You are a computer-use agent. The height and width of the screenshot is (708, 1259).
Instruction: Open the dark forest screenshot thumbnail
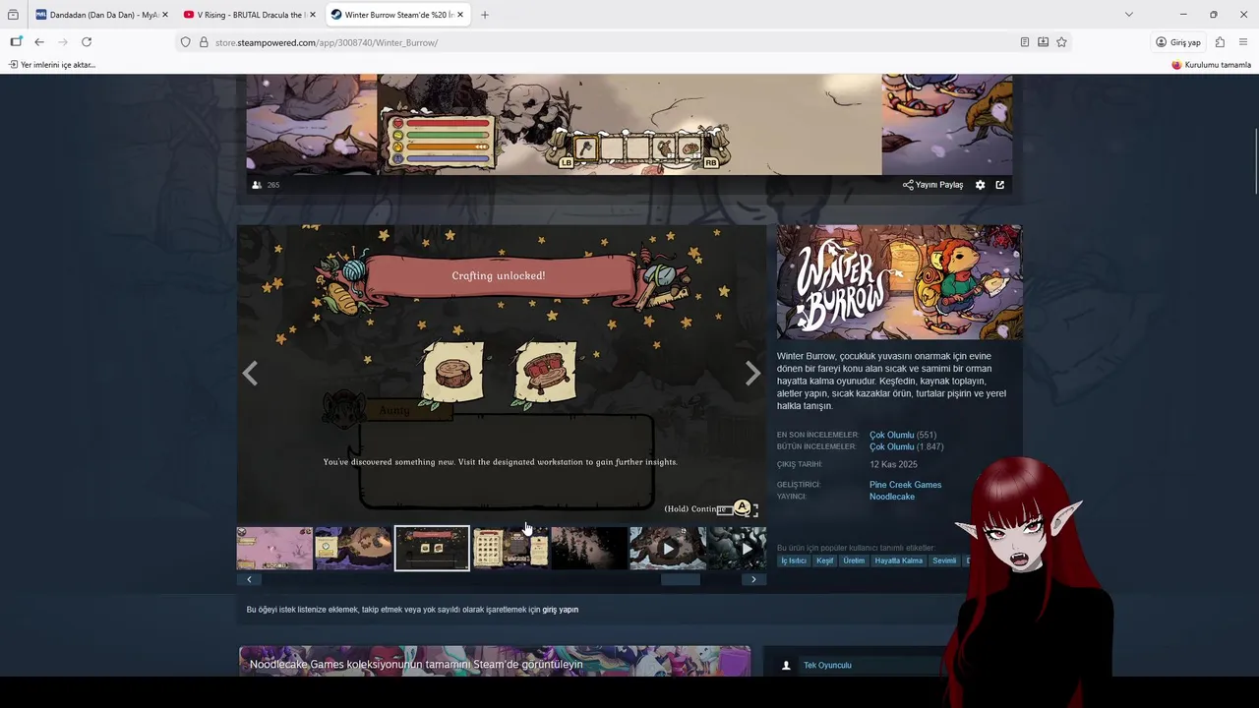click(589, 549)
